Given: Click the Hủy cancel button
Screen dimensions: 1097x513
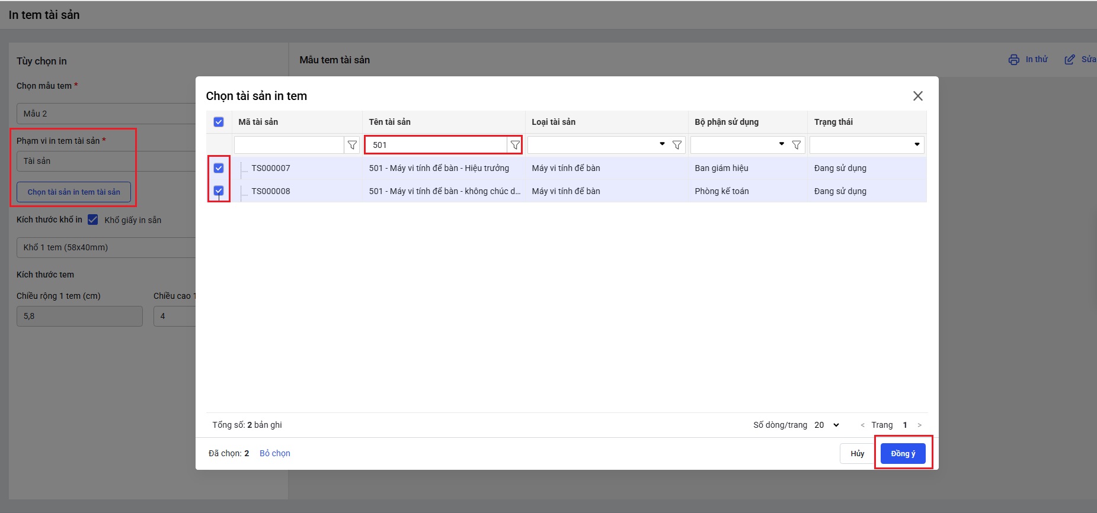Looking at the screenshot, I should coord(857,454).
